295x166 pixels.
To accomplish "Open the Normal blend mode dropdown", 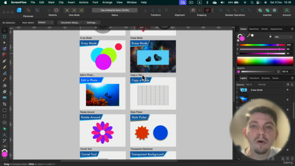I will [x=271, y=84].
